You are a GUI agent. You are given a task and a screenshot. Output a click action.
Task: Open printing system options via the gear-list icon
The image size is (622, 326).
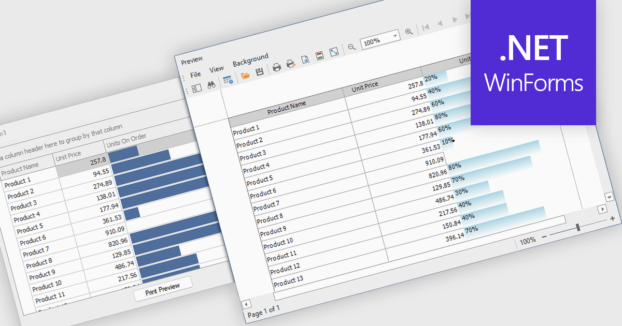(x=227, y=80)
